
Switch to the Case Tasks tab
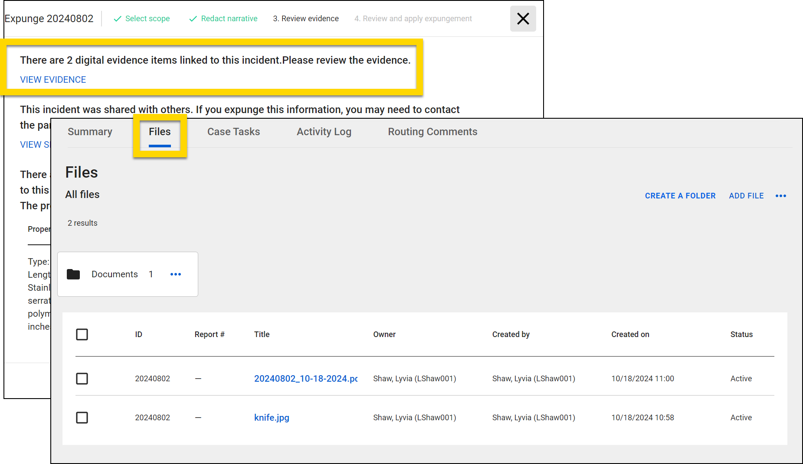(x=233, y=132)
